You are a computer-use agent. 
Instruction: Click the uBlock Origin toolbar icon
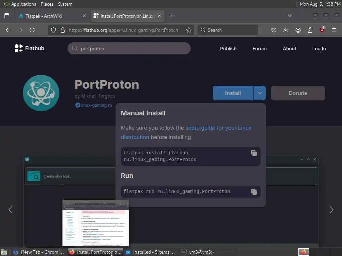click(322, 30)
